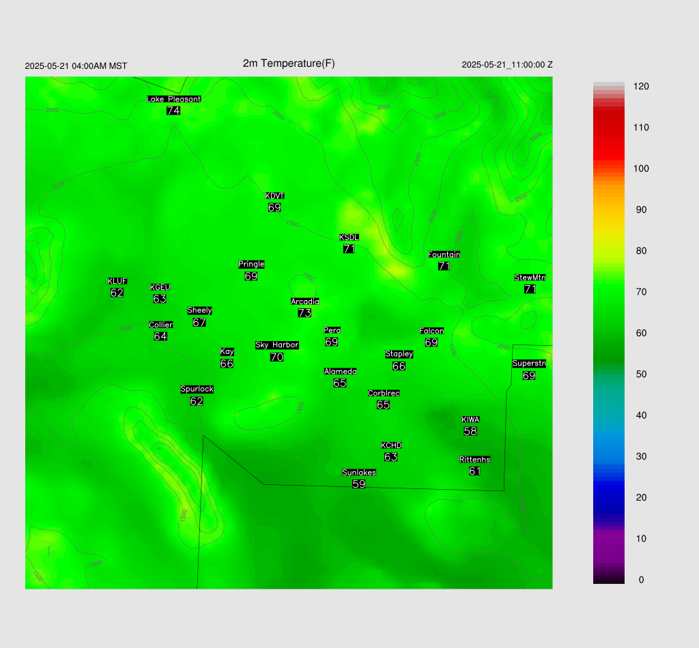Click the Pringle station label
Screen dimensions: 699x648
point(251,264)
